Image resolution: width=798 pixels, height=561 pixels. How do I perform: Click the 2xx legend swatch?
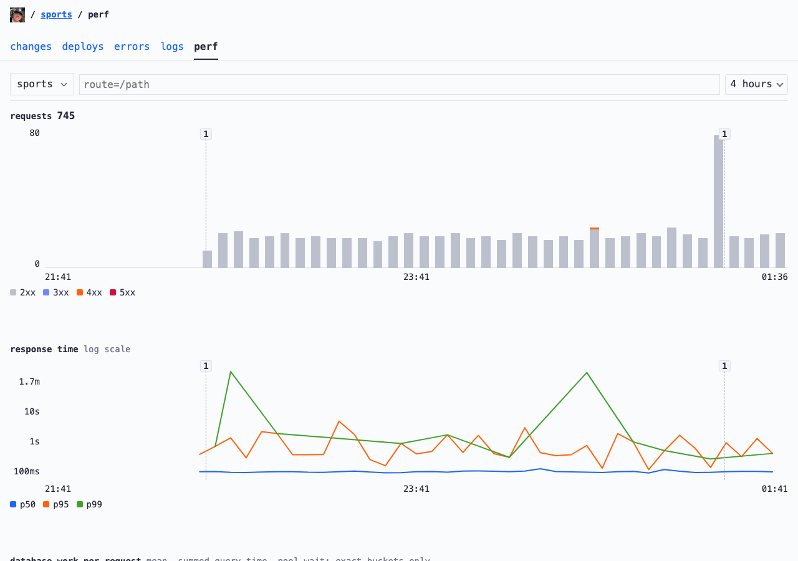(13, 292)
